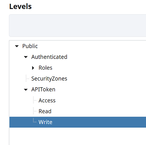Click dotted connector icon beside SecurityZones
Screen dimensions: 146x145
(x=27, y=78)
